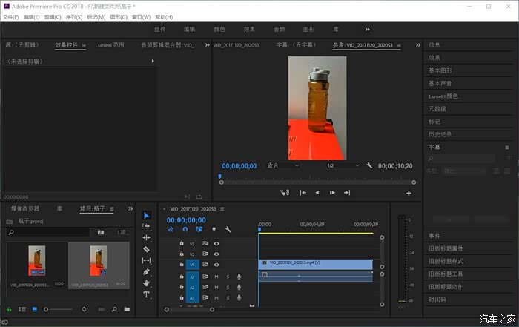Viewport: 519px width, 327px height.
Task: Select the Type text tool
Action: (x=146, y=294)
